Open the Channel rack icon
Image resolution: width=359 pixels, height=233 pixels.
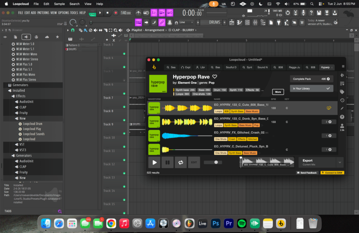[247, 22]
